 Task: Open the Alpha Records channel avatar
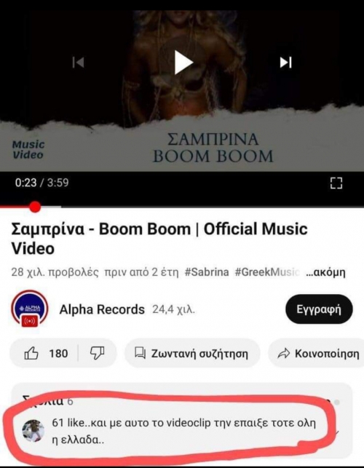pyautogui.click(x=30, y=309)
